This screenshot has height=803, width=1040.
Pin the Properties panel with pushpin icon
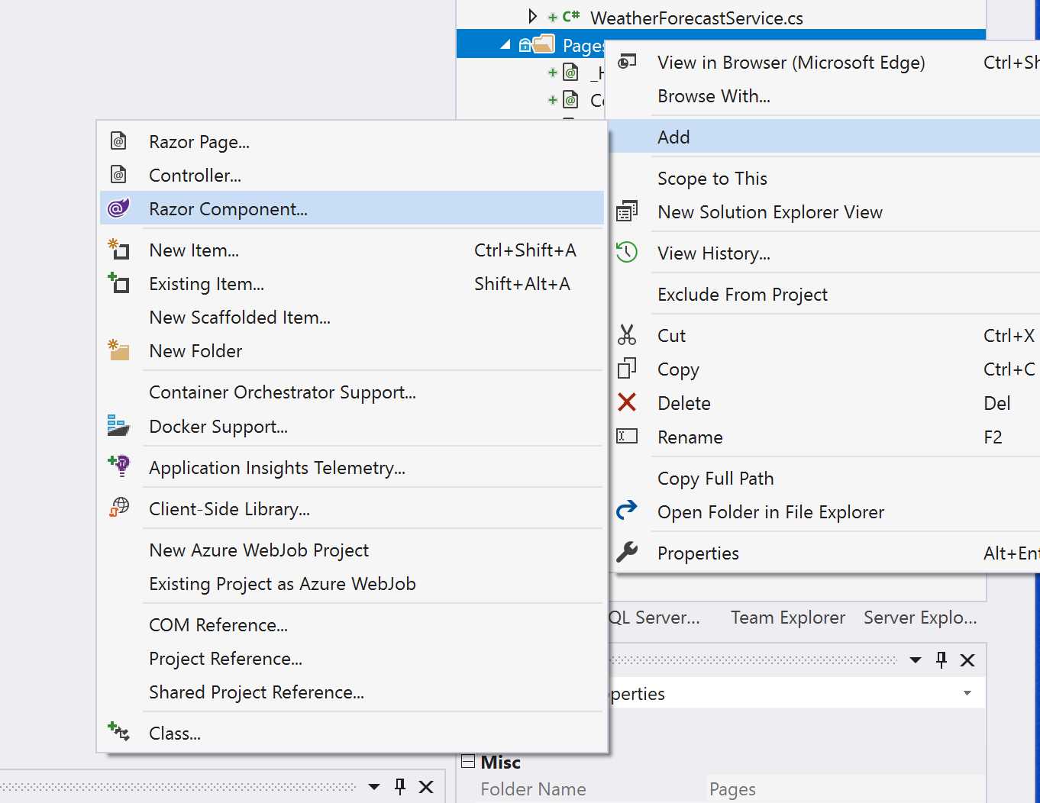[x=941, y=660]
